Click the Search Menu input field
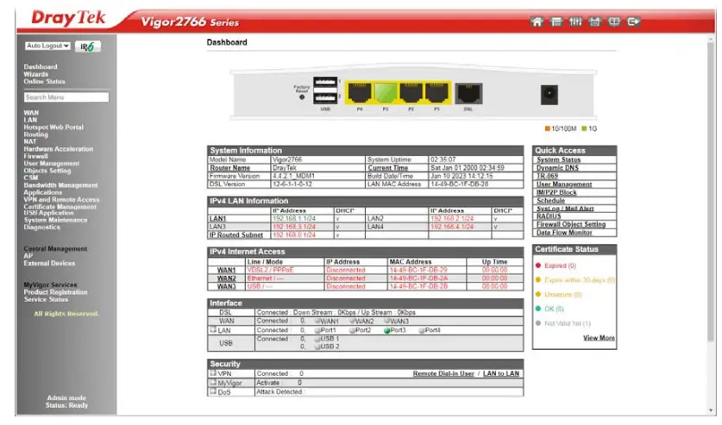This screenshot has height=425, width=722. pos(66,97)
